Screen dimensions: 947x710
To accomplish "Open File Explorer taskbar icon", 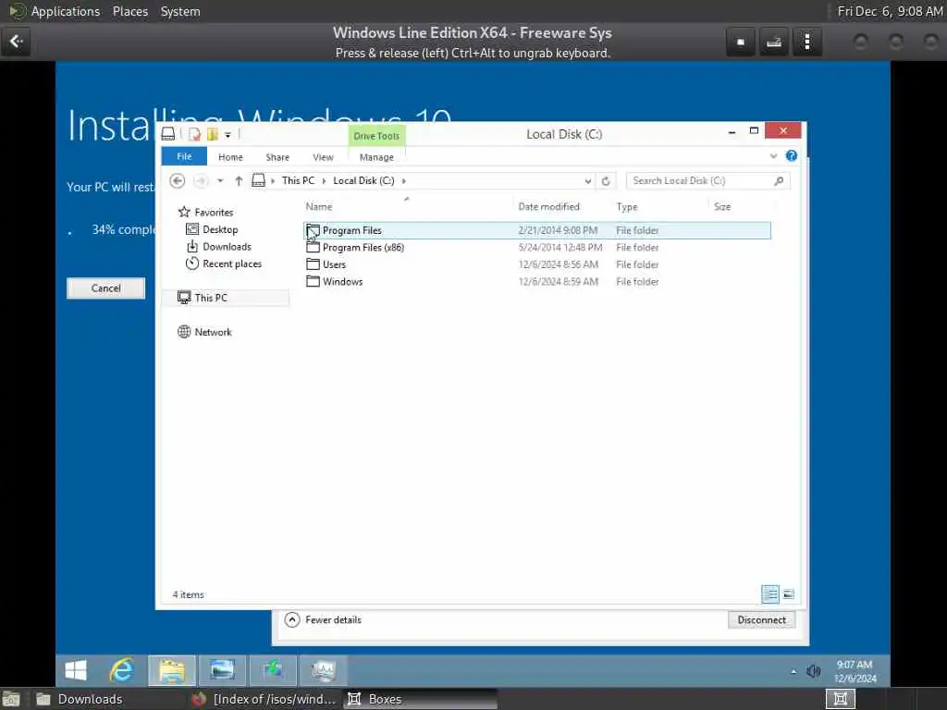I will point(172,670).
